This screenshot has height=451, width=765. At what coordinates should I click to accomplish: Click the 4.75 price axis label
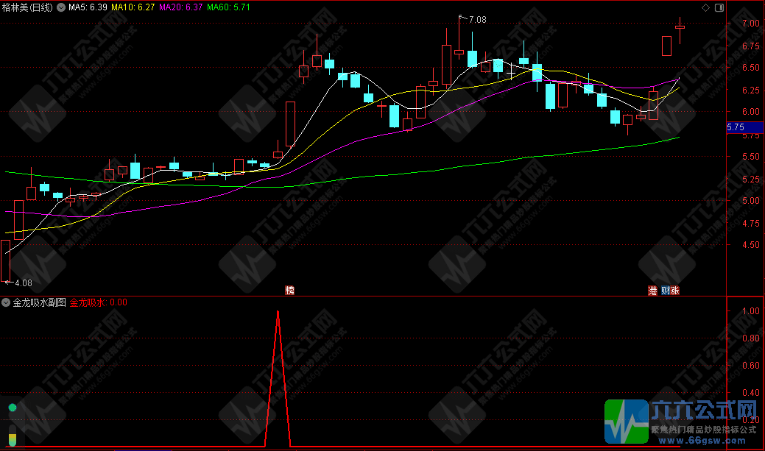coord(750,223)
